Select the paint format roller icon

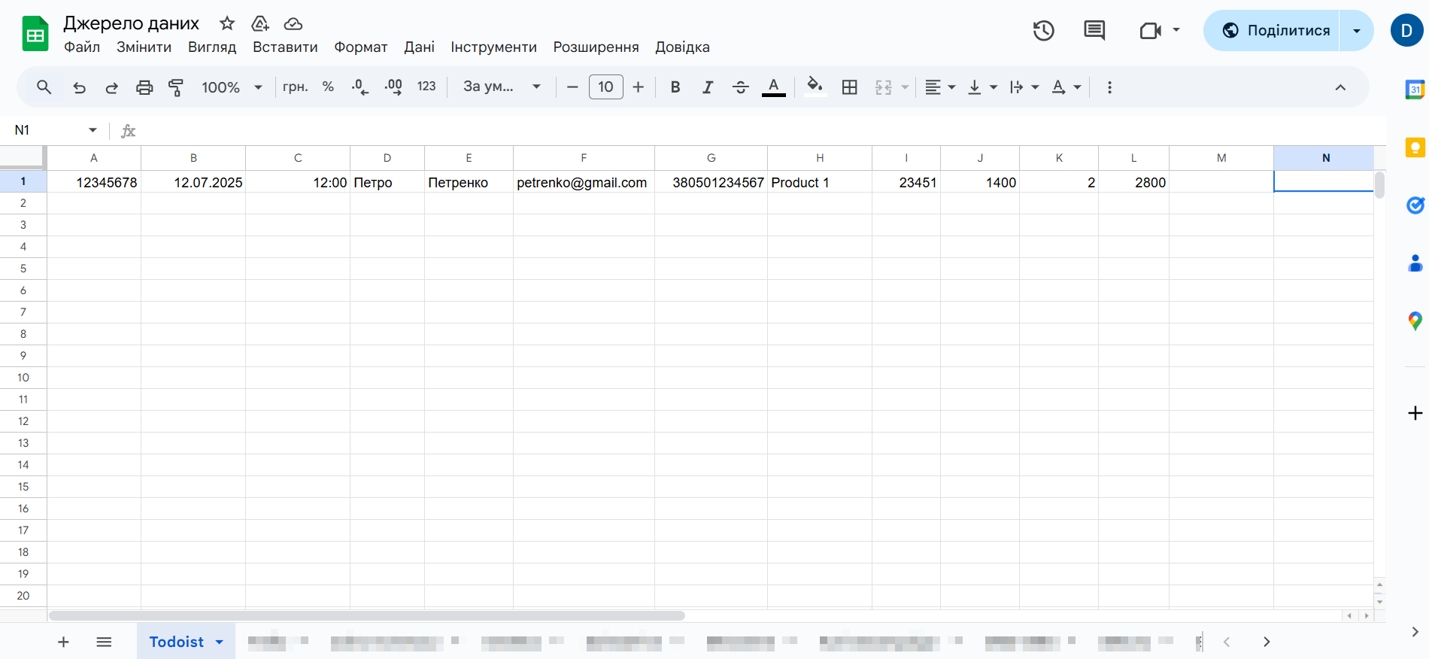pyautogui.click(x=176, y=87)
